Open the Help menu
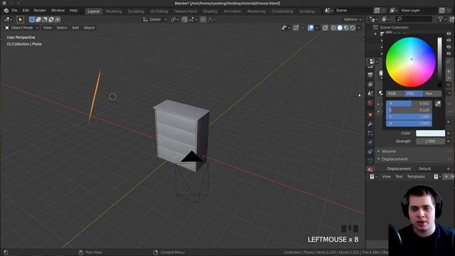 click(73, 11)
